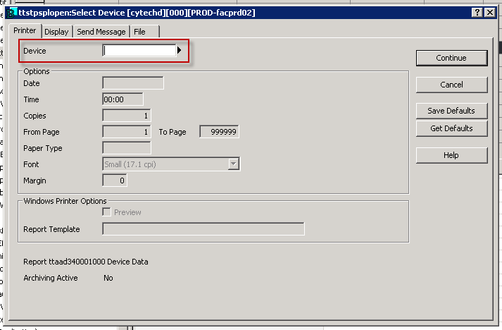This screenshot has width=502, height=330.
Task: Open the Device lookup arrow
Action: click(x=180, y=51)
